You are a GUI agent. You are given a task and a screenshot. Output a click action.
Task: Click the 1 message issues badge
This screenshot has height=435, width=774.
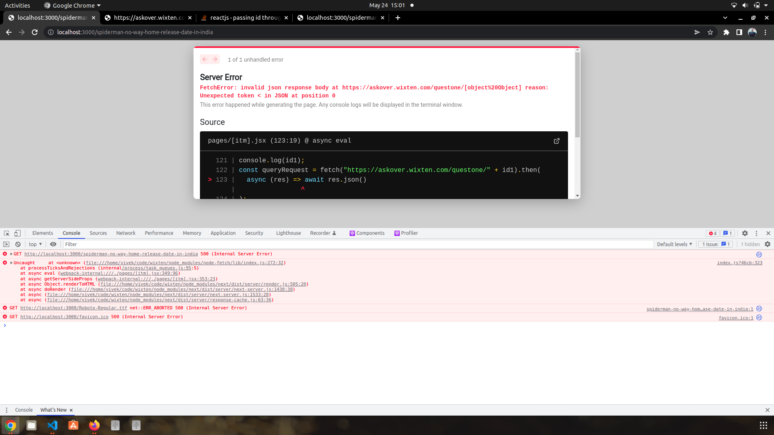click(728, 233)
